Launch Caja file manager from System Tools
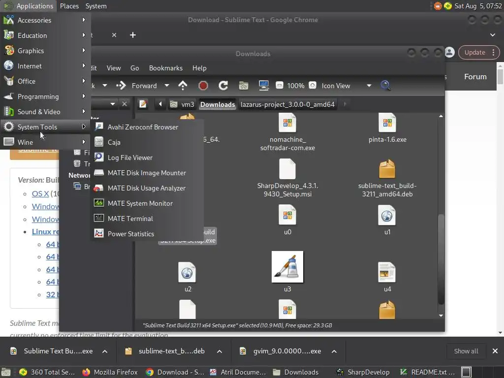 tap(147, 142)
